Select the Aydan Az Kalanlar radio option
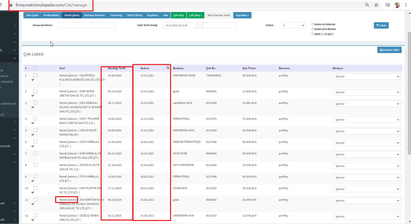The height and width of the screenshot is (224, 411). (x=313, y=24)
